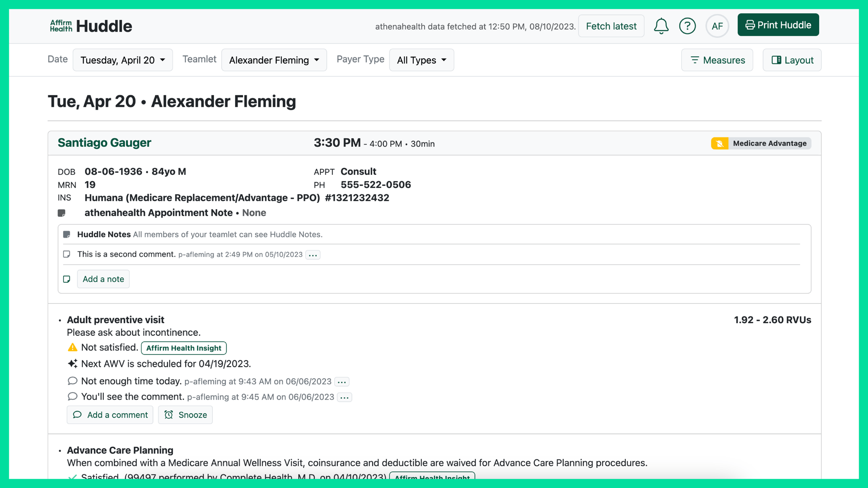Open options menu for 'Not enough time today' comment
Image resolution: width=868 pixels, height=488 pixels.
[x=342, y=382]
